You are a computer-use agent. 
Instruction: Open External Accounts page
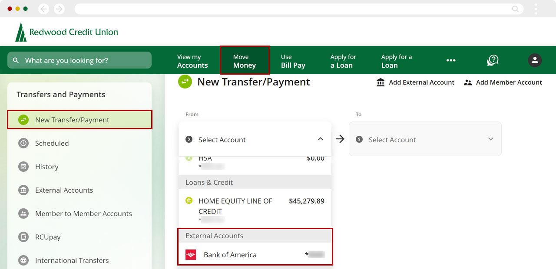point(79,190)
